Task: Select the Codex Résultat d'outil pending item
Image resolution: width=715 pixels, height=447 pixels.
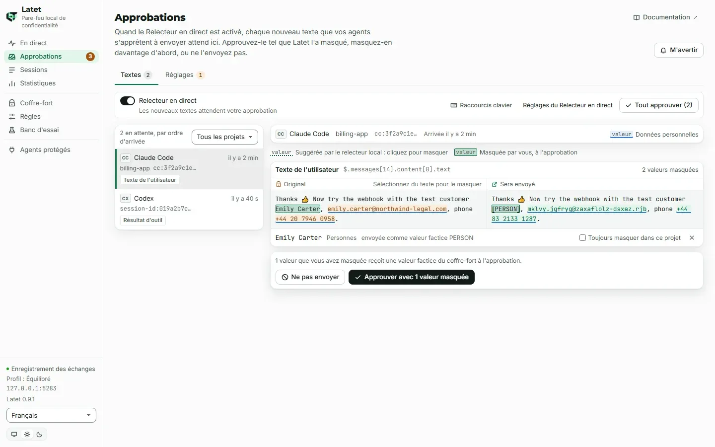Action: [x=189, y=210]
